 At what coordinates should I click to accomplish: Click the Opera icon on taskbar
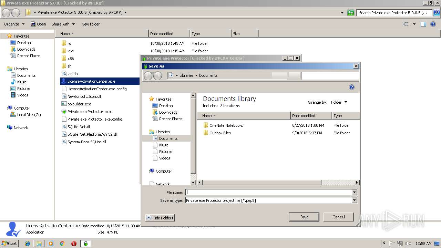click(x=74, y=244)
